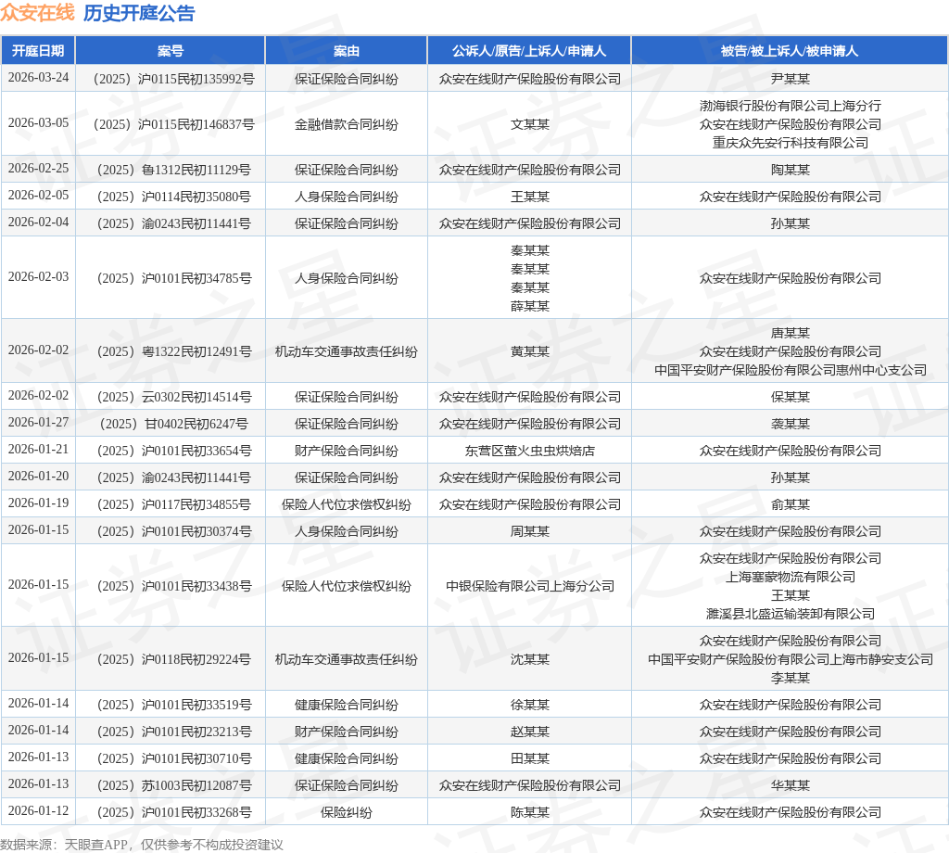Click the 案号 column header

(171, 51)
